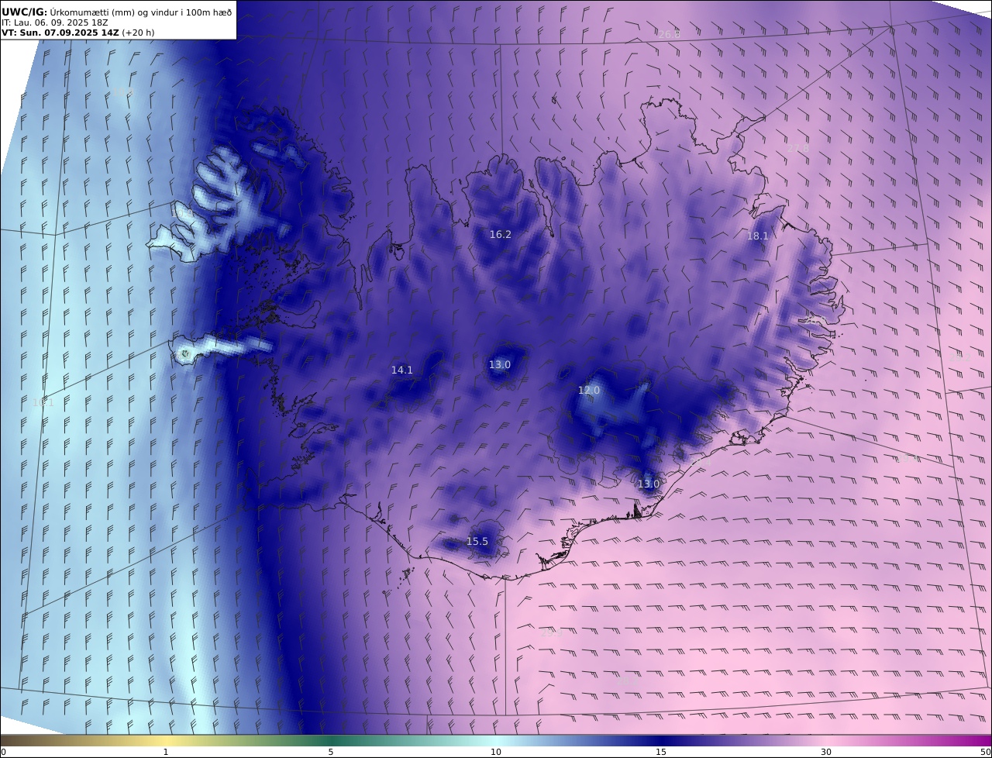Click the valid time "VT: Sun. 07.09.2025 14Z"
This screenshot has height=758, width=992.
tap(60, 33)
